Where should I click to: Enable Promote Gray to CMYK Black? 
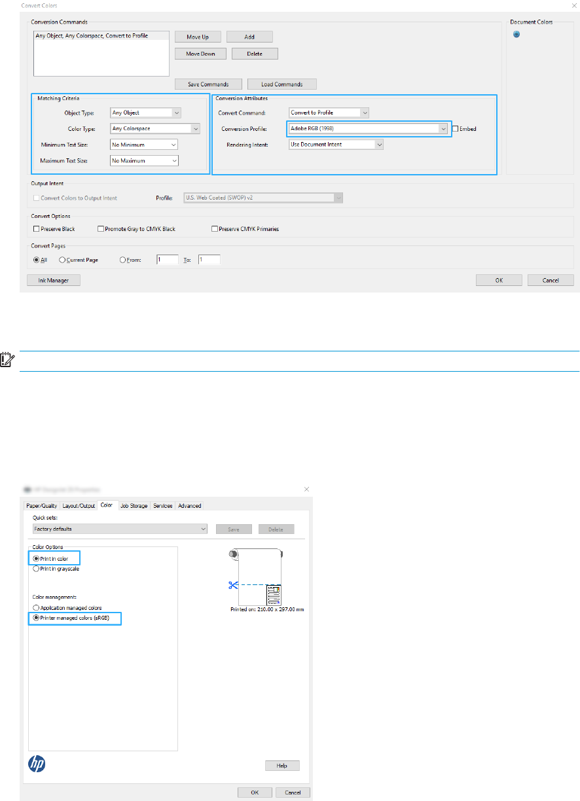[x=101, y=229]
